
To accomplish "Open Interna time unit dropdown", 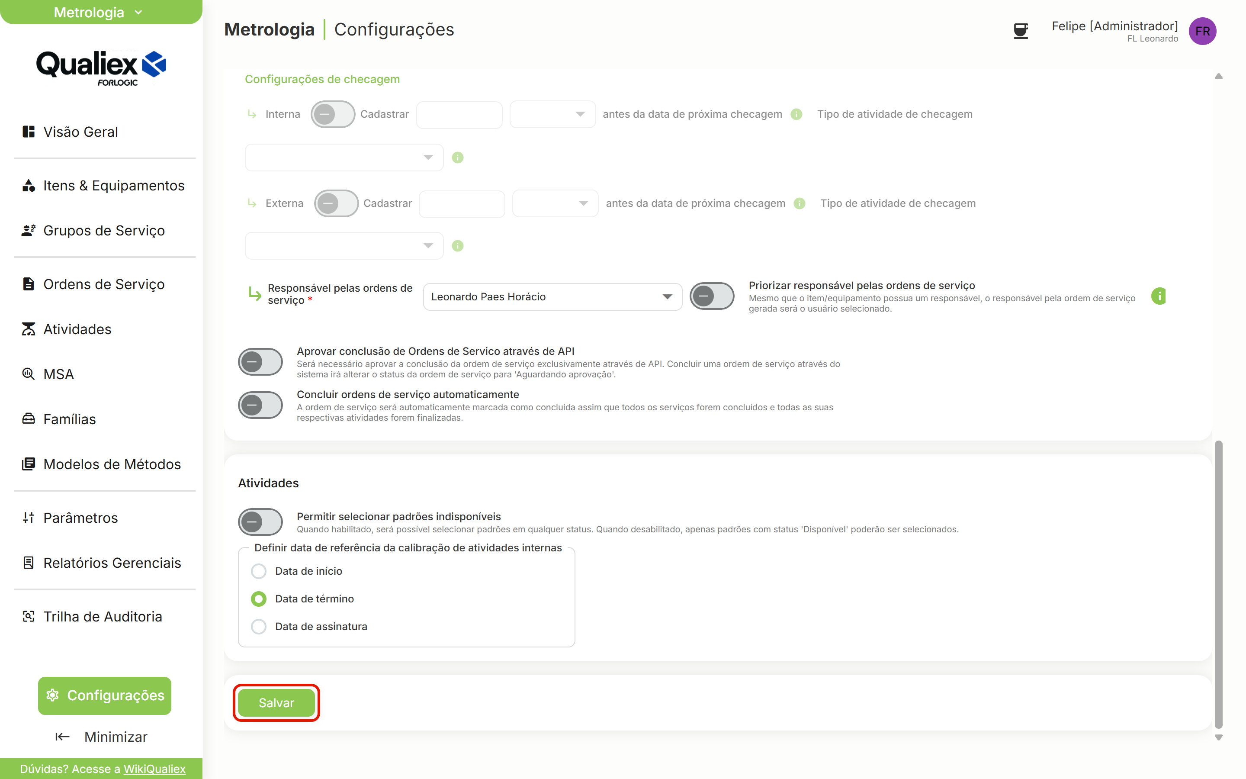I will coord(552,114).
